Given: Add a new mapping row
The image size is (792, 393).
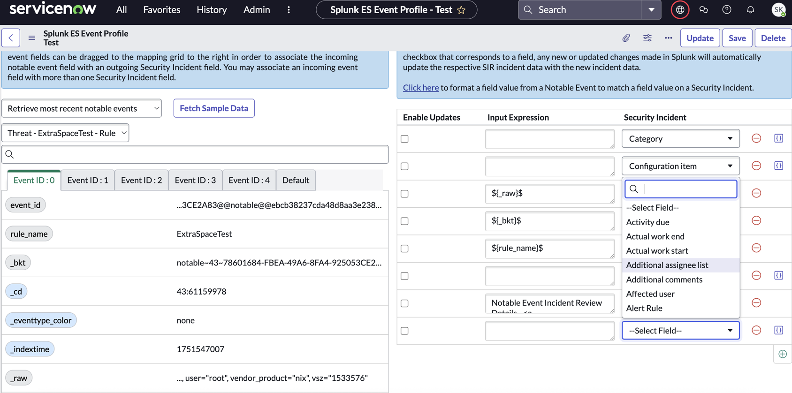Looking at the screenshot, I should (x=783, y=354).
